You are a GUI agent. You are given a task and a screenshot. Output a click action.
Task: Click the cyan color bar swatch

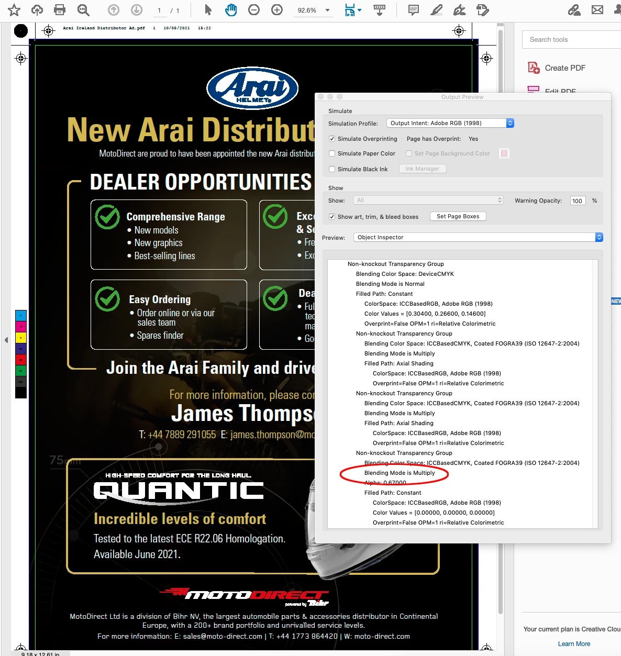pyautogui.click(x=21, y=316)
